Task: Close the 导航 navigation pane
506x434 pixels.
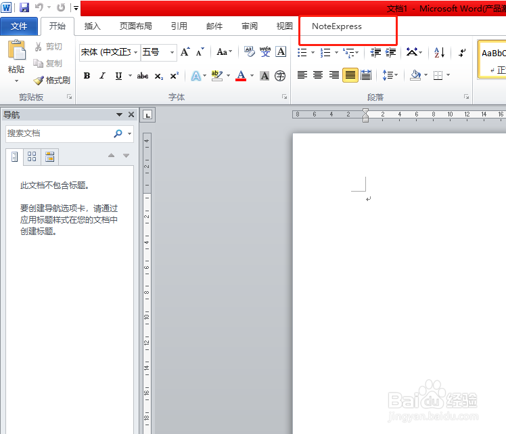Action: pyautogui.click(x=131, y=114)
